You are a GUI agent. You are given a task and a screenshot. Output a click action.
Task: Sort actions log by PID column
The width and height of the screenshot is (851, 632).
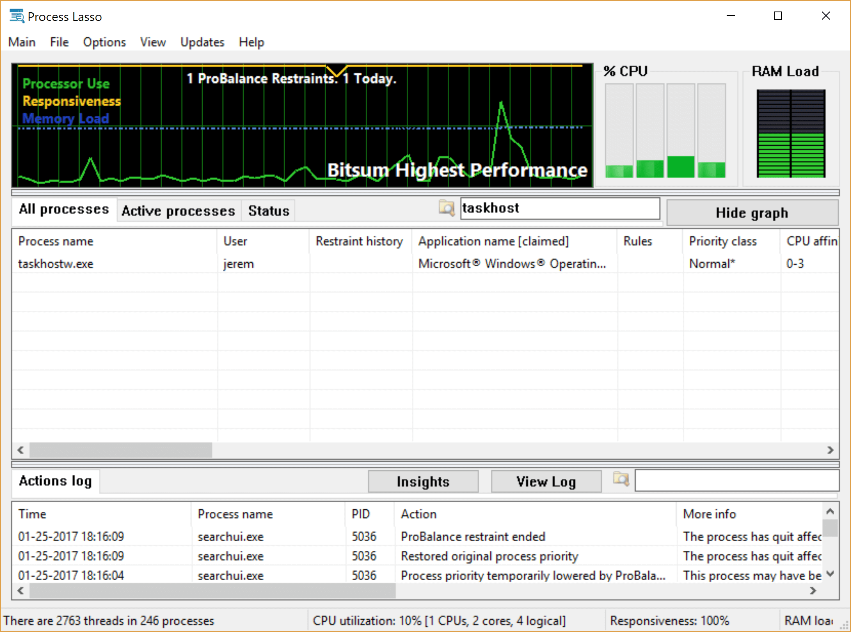[x=370, y=514]
